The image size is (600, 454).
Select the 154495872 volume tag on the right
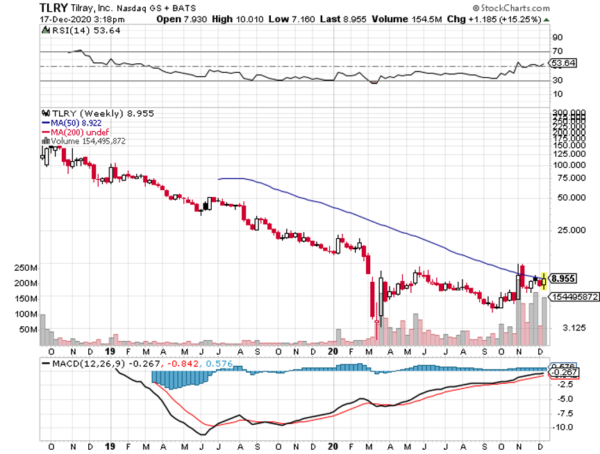click(574, 296)
